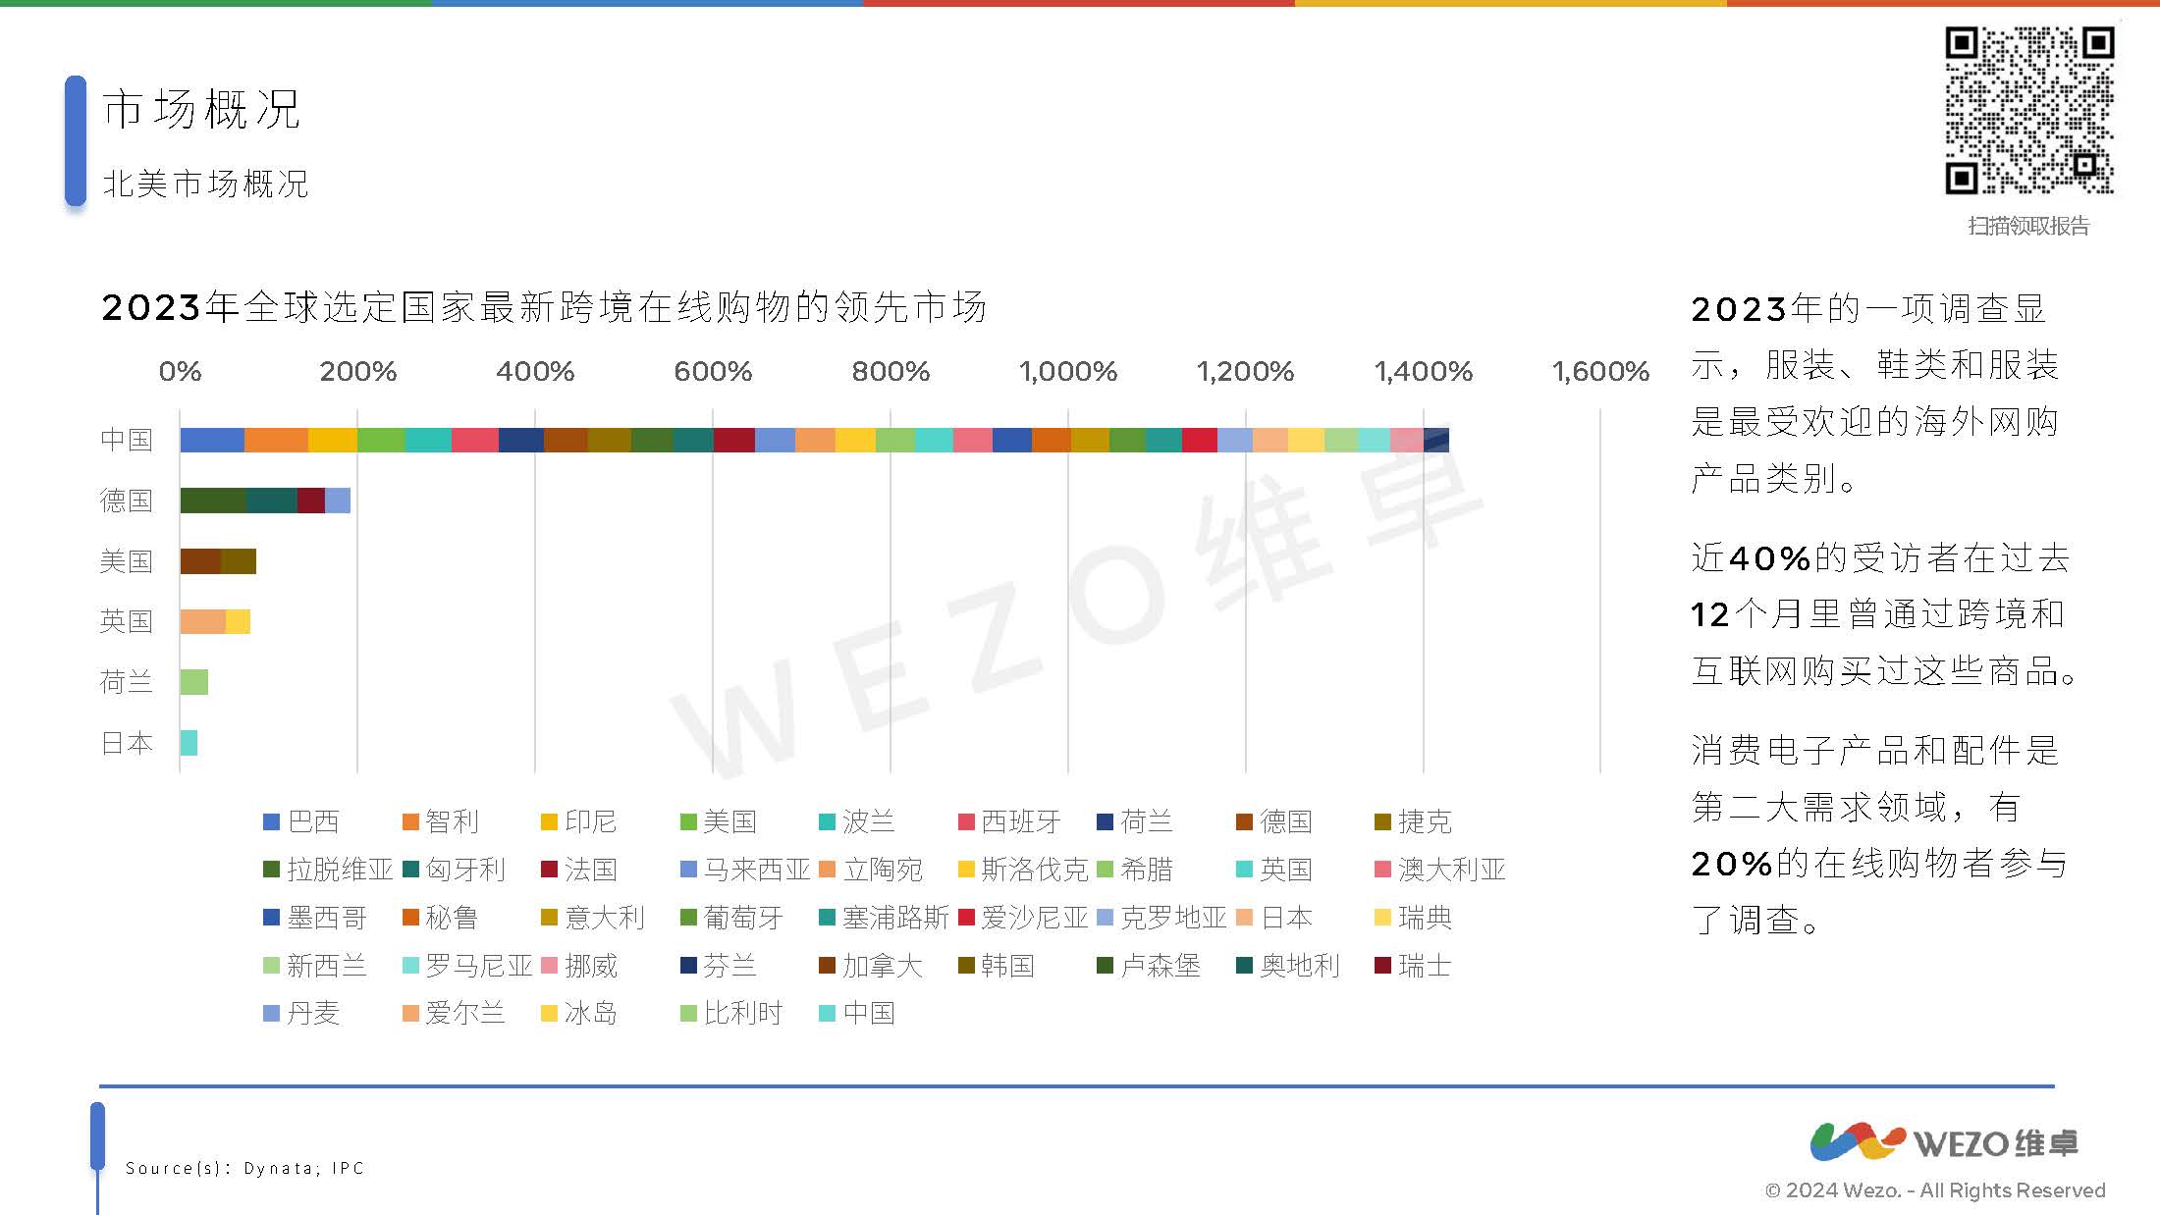2160x1215 pixels.
Task: Click the 日本 bar in the chart
Action: (x=189, y=743)
